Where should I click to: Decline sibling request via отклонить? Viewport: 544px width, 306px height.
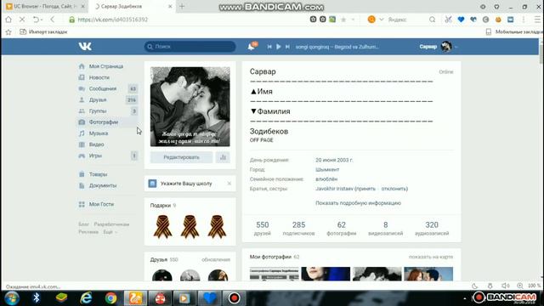[394, 189]
